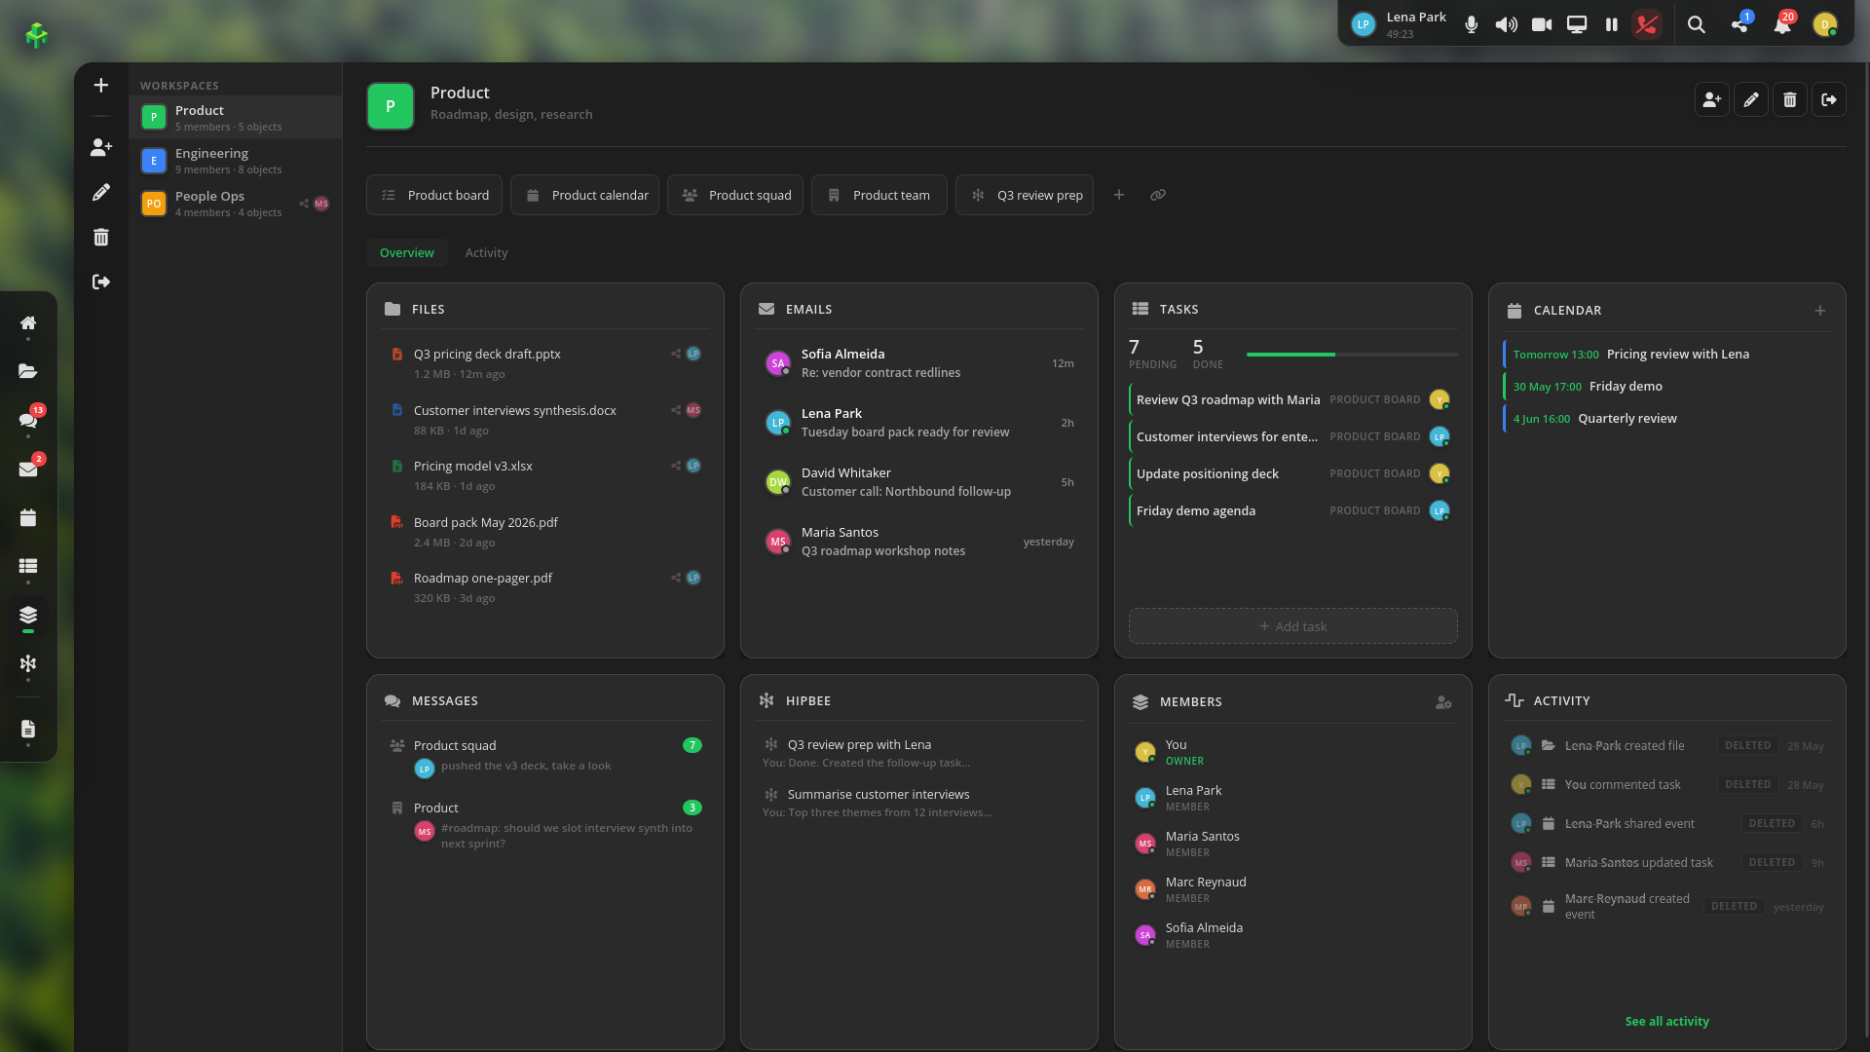Open David Whitaker's Northbound follow-up email
The height and width of the screenshot is (1052, 1870).
coord(919,482)
